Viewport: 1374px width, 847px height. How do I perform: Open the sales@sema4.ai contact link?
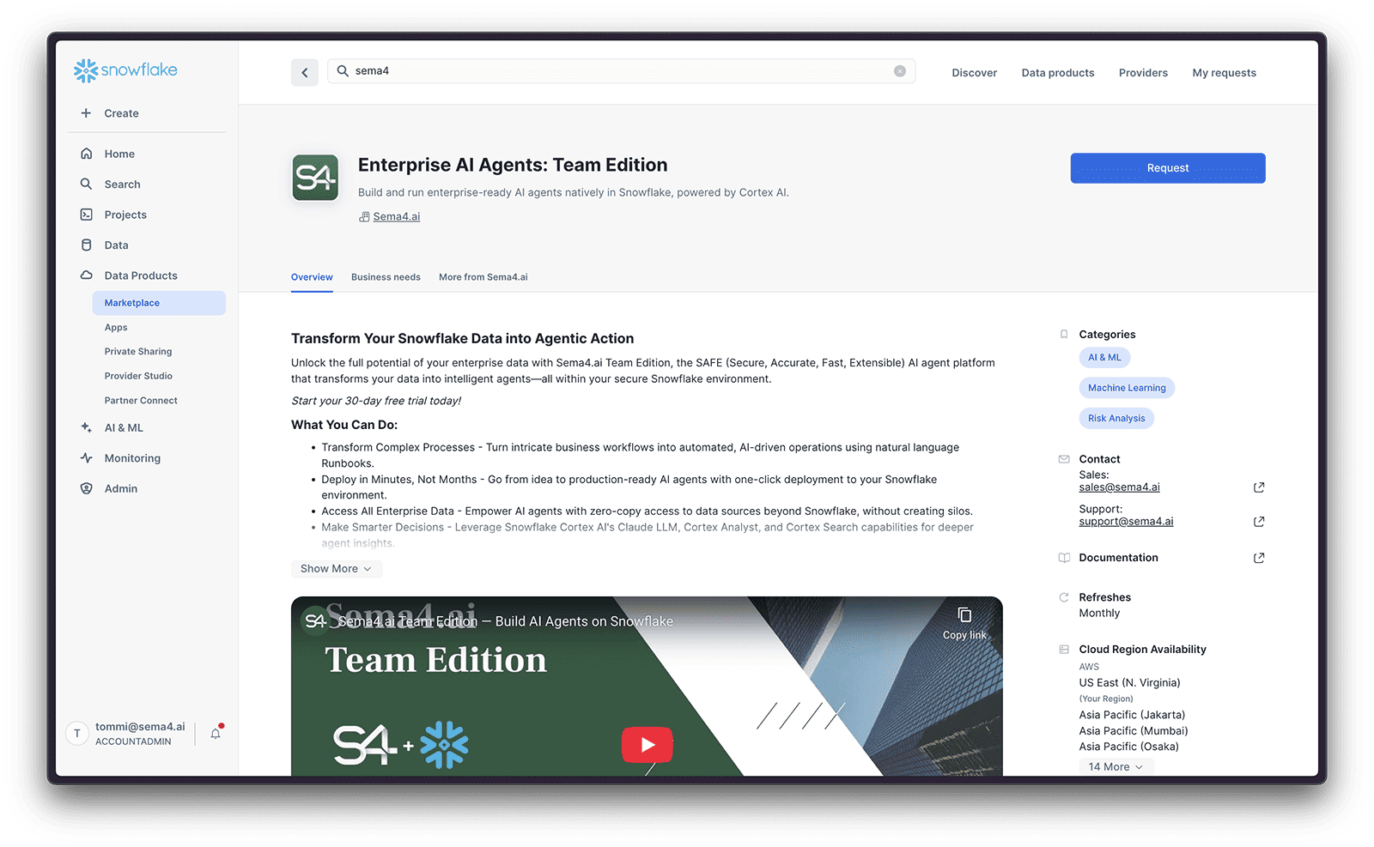[x=1119, y=487]
